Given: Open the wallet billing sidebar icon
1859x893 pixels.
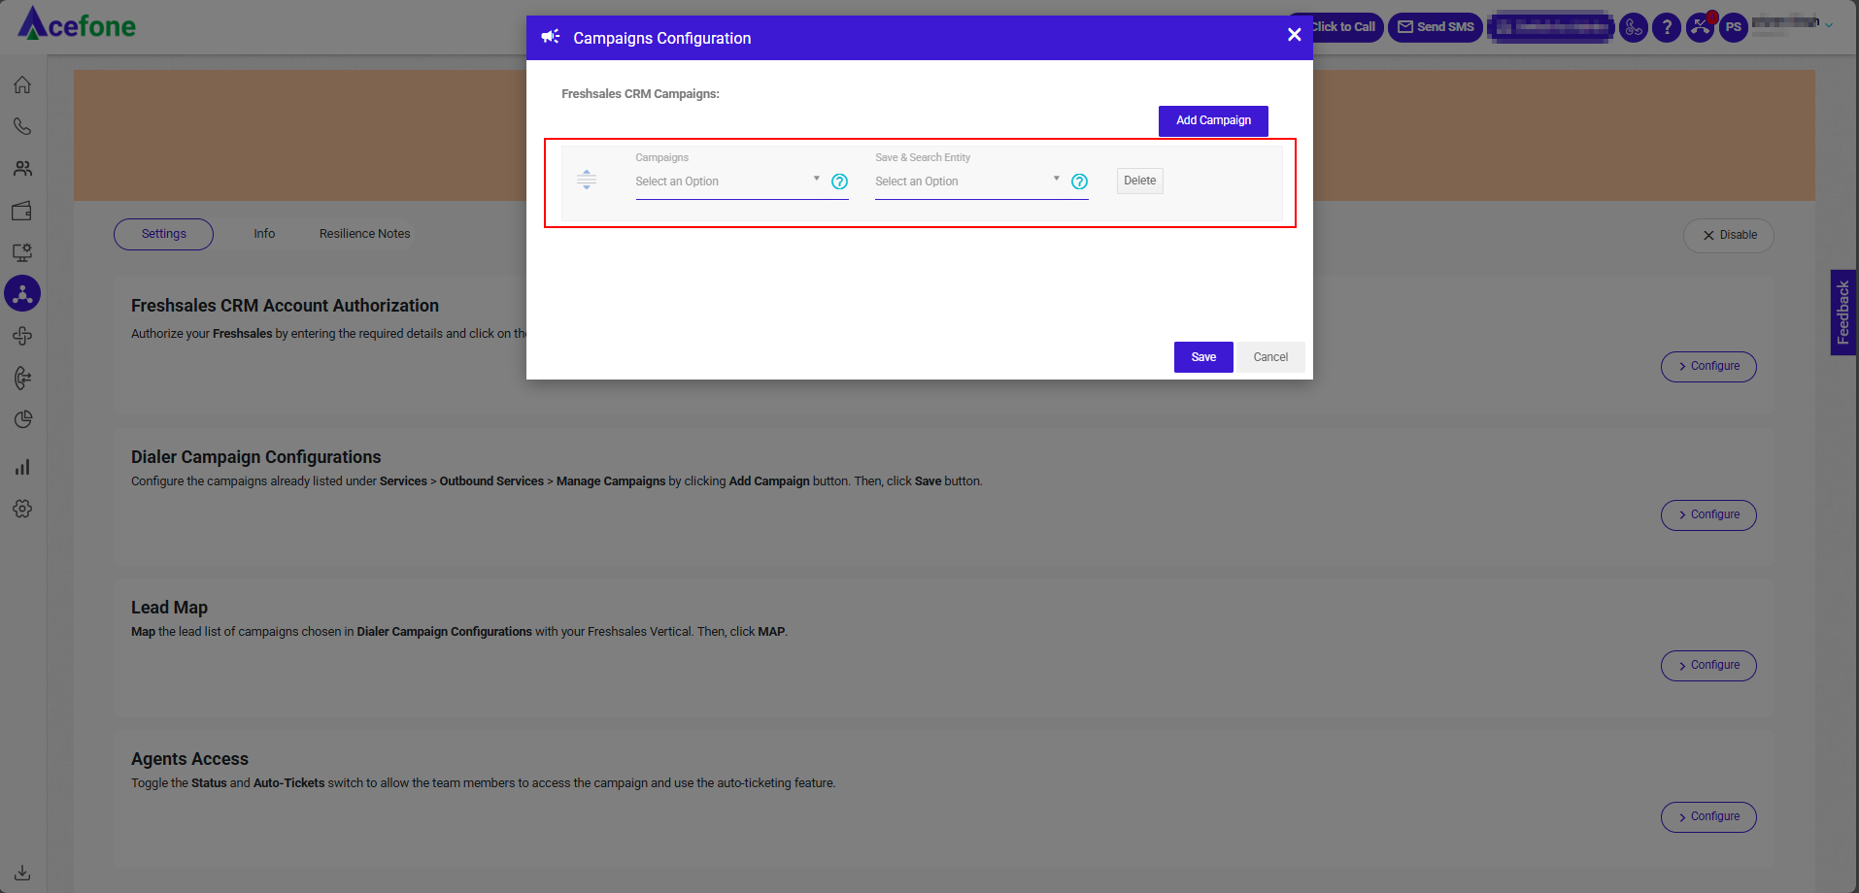Looking at the screenshot, I should (22, 211).
